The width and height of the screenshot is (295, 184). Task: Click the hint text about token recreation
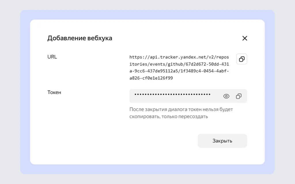point(181,113)
